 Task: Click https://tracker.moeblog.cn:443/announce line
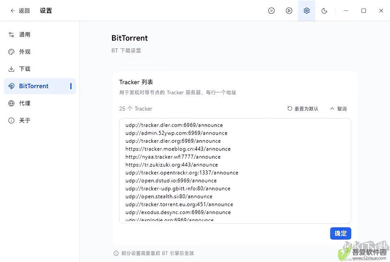pos(178,149)
